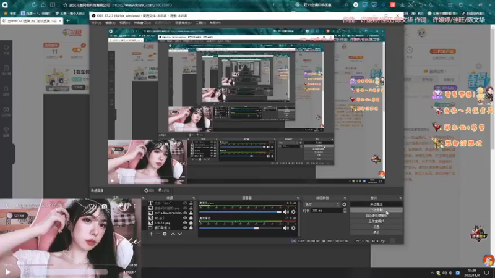Image resolution: width=495 pixels, height=278 pixels.
Task: Pop out the controls dock panel
Action: (400, 198)
